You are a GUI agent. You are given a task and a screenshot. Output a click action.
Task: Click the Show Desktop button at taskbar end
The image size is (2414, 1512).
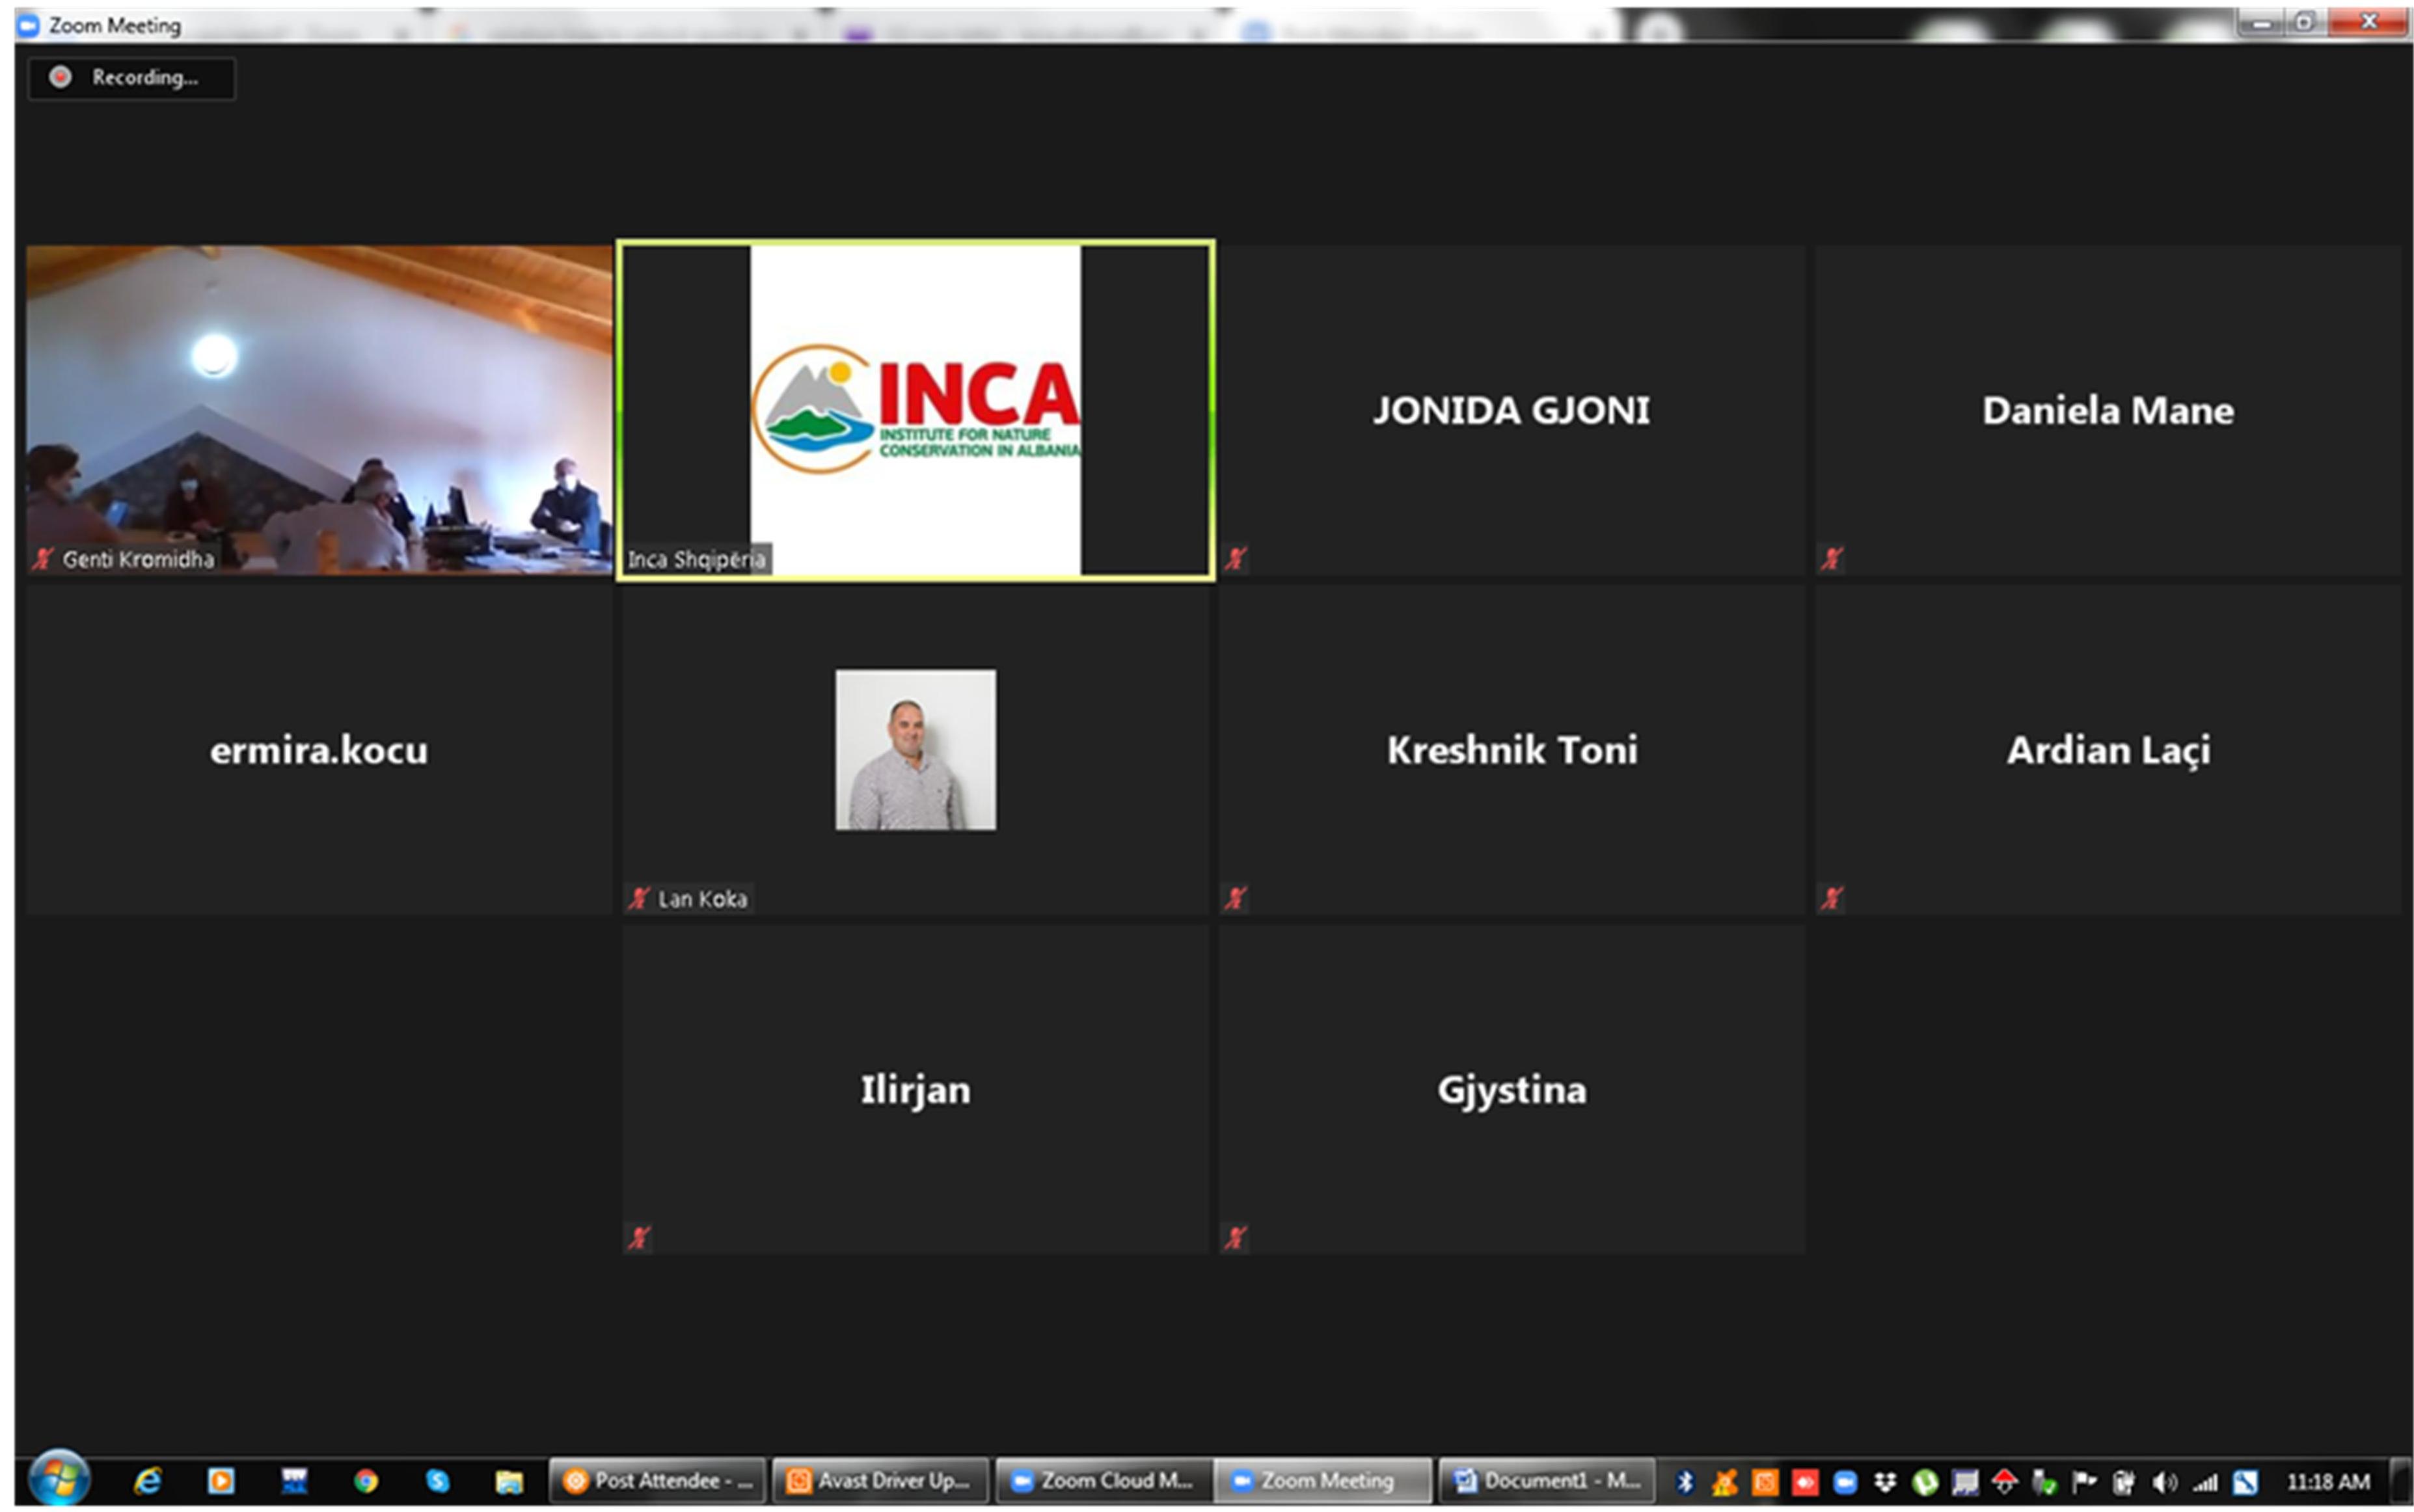[x=2400, y=1481]
